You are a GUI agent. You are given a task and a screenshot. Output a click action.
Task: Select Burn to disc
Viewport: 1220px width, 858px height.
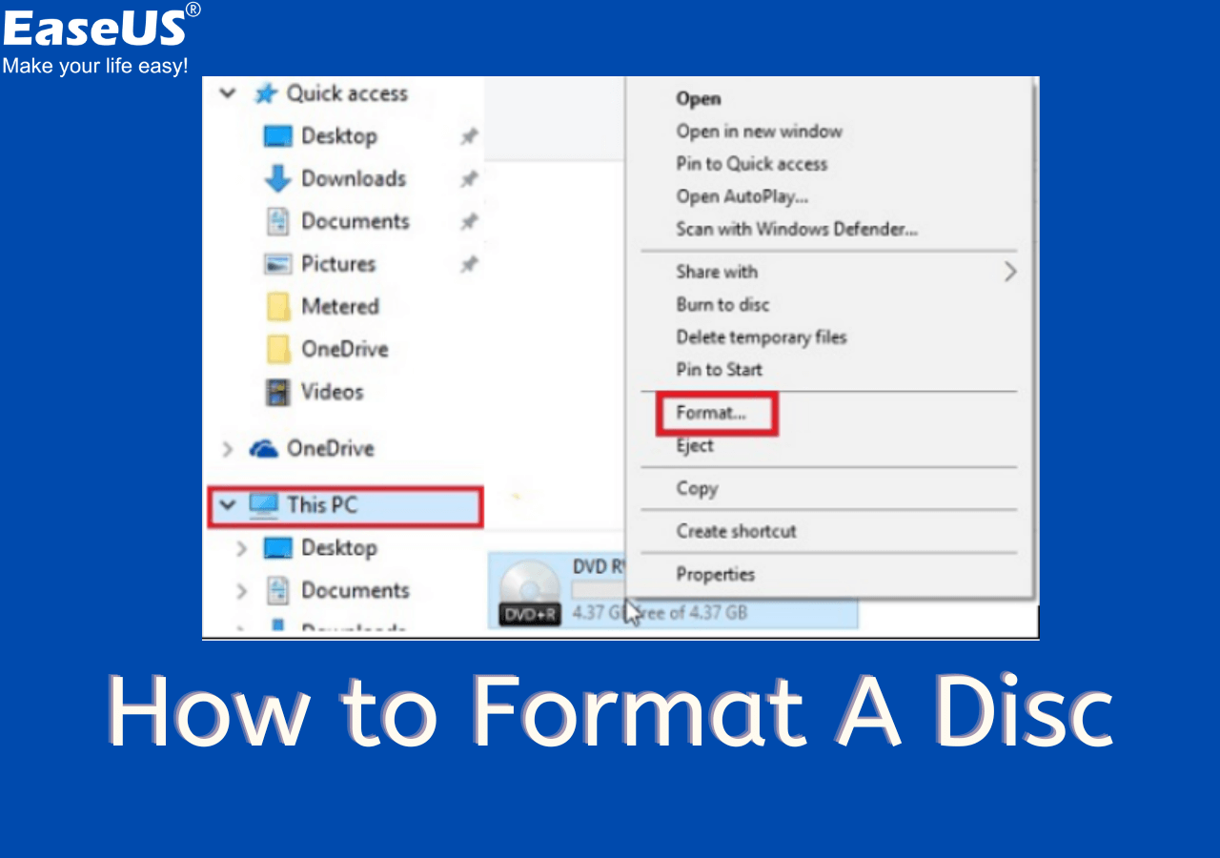(x=722, y=305)
